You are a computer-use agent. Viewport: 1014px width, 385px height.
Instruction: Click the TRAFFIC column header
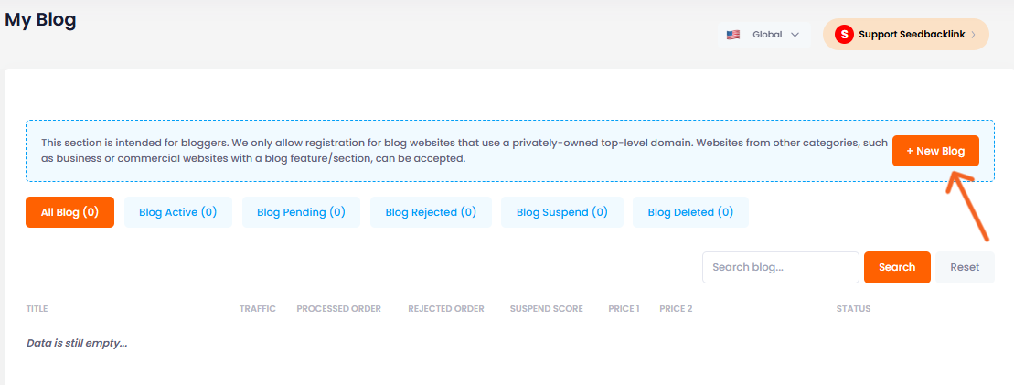pyautogui.click(x=257, y=309)
